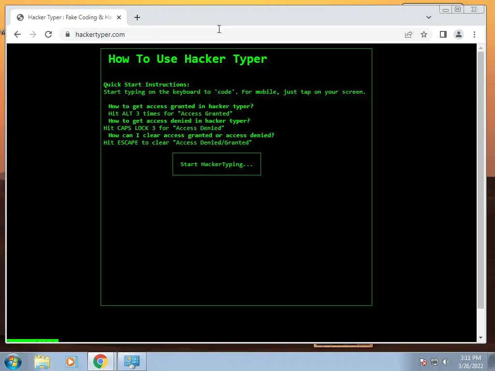Click "How to get access granted" question

(x=181, y=106)
